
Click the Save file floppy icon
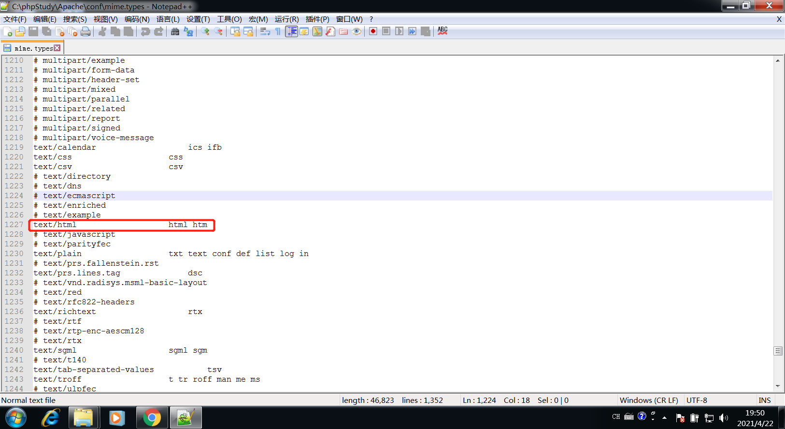click(x=33, y=31)
